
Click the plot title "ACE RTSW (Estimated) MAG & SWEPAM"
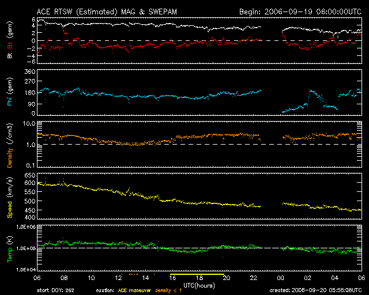[x=107, y=12]
